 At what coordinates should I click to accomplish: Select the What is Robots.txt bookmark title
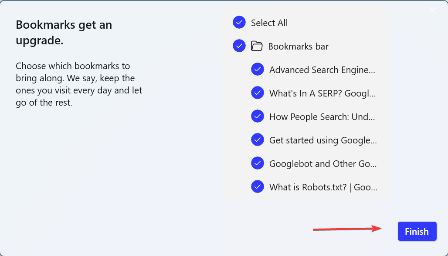pyautogui.click(x=323, y=187)
